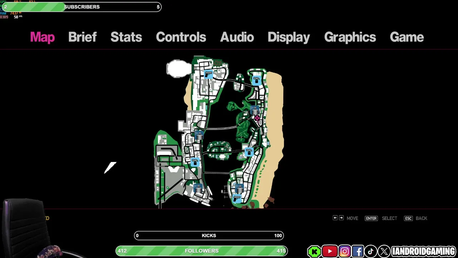
Task: Click the pink player position marker
Action: pos(257,118)
